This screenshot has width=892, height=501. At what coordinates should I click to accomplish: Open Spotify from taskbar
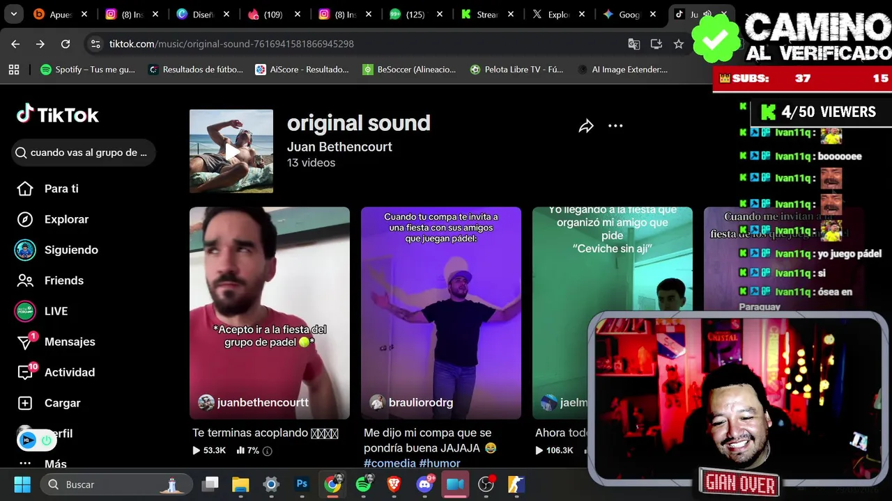[x=363, y=484]
